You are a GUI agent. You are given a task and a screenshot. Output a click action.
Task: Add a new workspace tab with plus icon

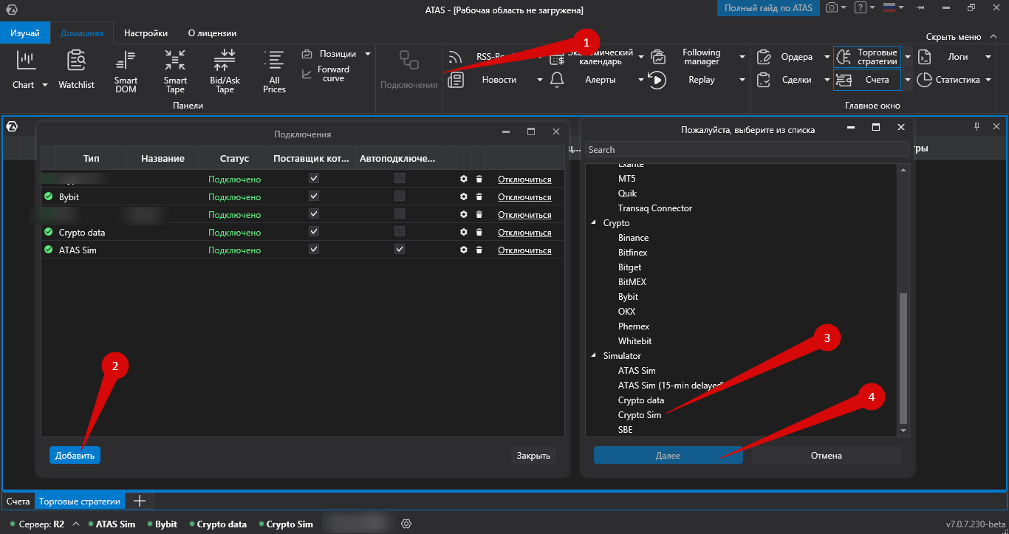[x=139, y=501]
